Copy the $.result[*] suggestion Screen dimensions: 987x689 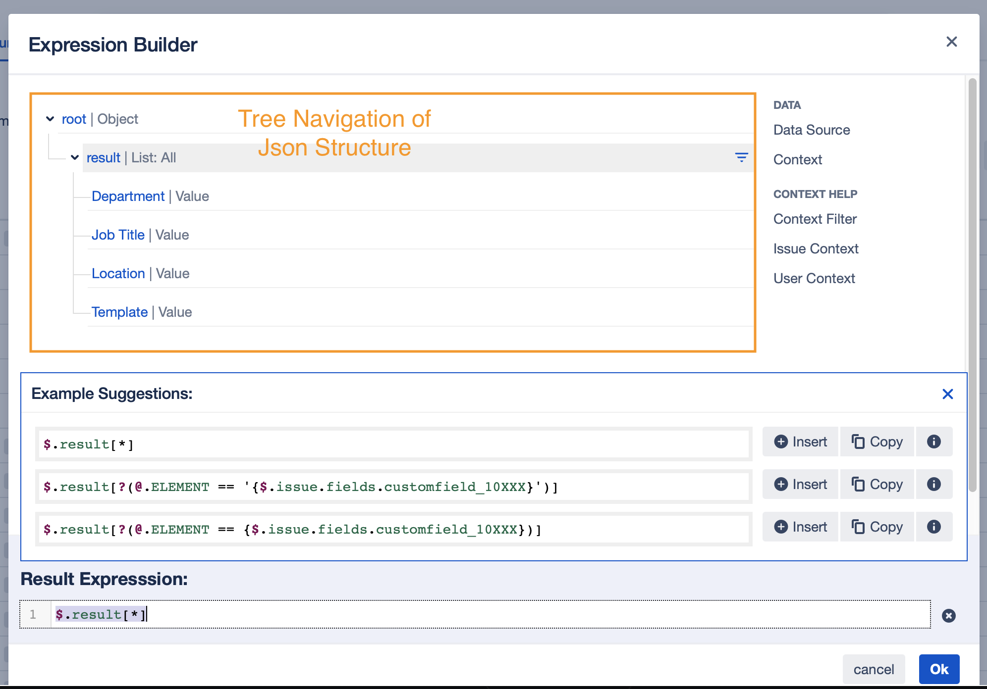[x=877, y=442]
